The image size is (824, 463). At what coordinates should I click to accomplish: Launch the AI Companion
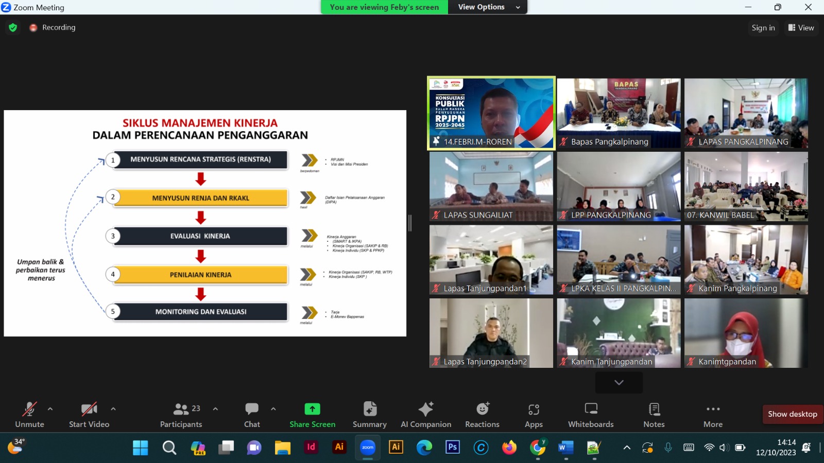tap(426, 415)
